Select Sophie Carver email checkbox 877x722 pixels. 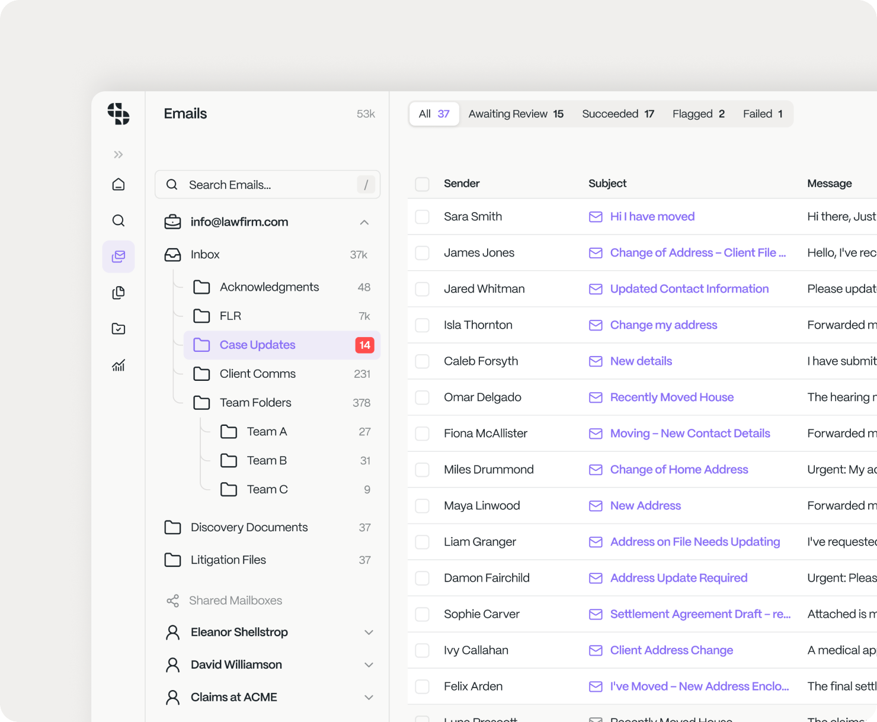[x=422, y=614]
